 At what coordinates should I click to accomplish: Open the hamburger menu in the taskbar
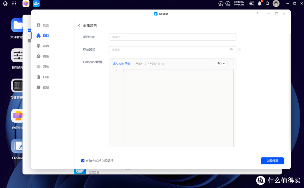point(252,4)
